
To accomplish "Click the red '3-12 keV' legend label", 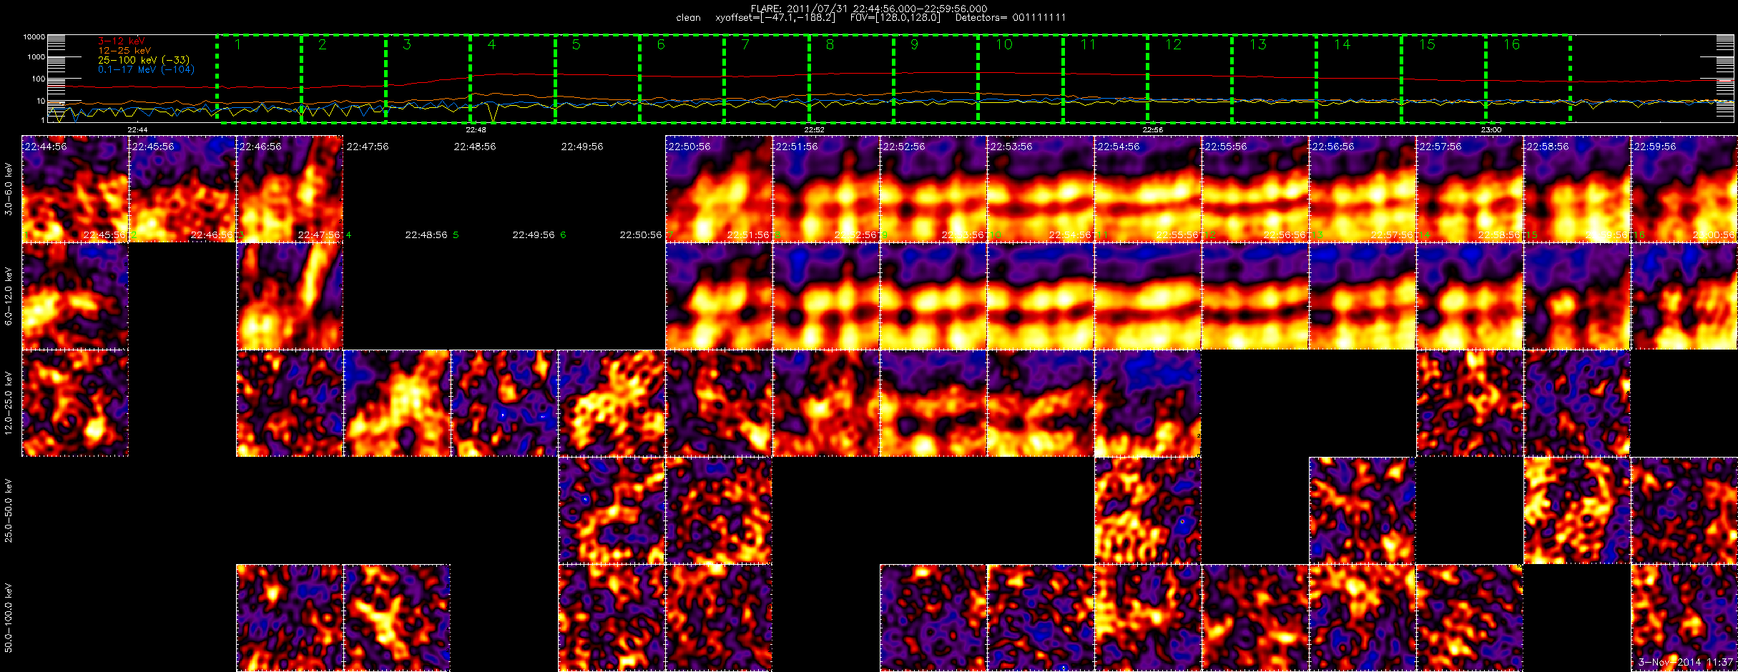I will tap(122, 41).
